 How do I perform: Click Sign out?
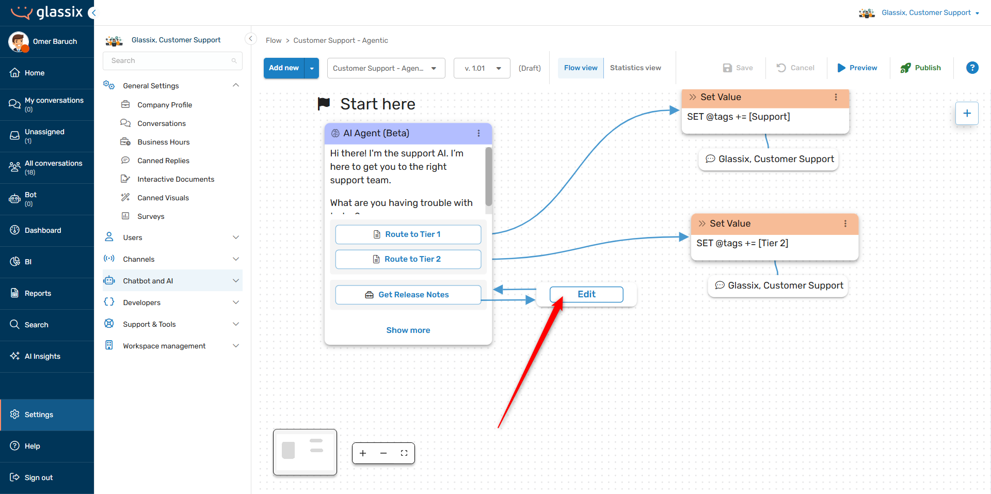(x=47, y=477)
